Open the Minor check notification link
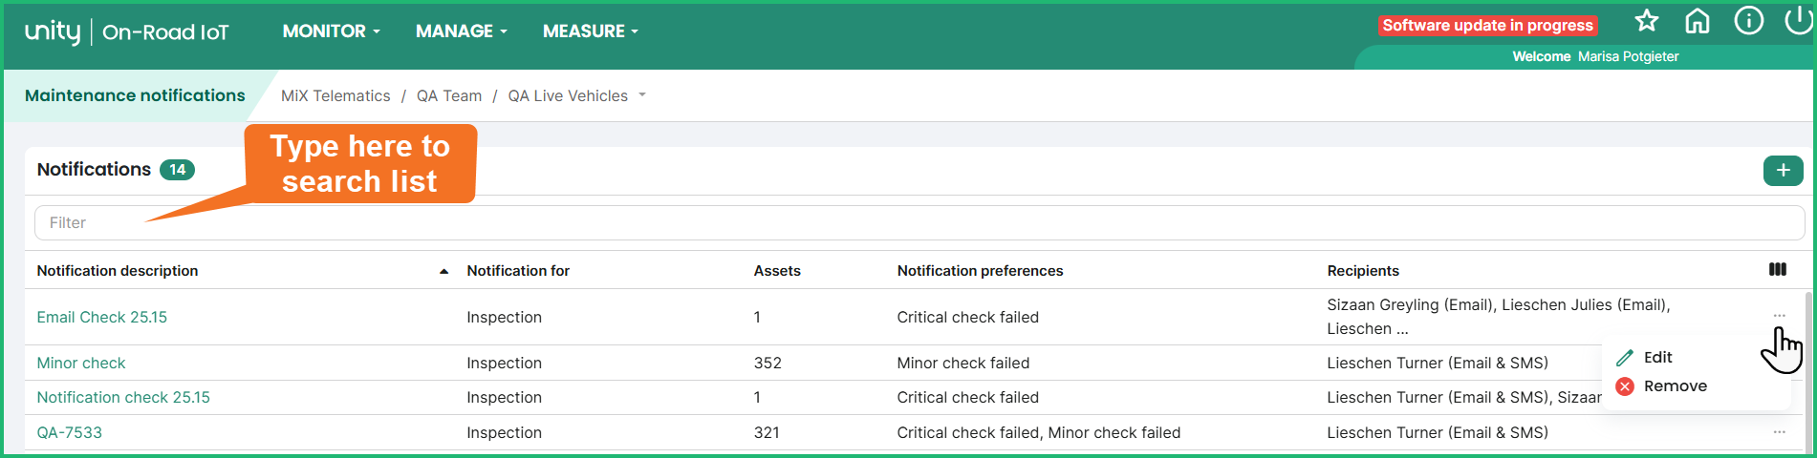The image size is (1817, 458). [x=81, y=364]
